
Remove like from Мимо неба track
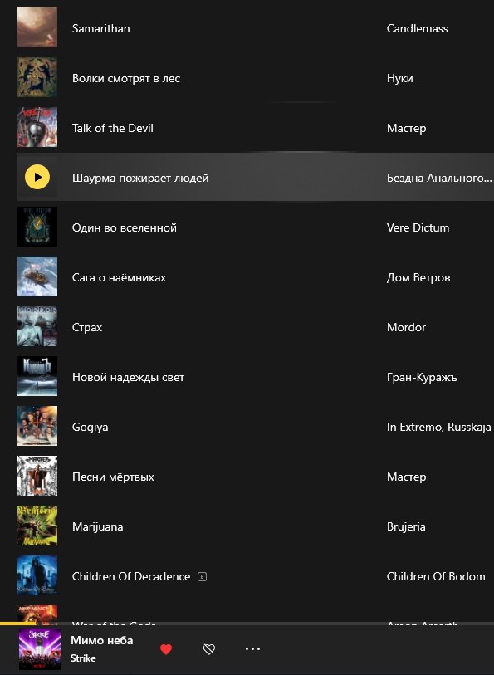point(166,649)
